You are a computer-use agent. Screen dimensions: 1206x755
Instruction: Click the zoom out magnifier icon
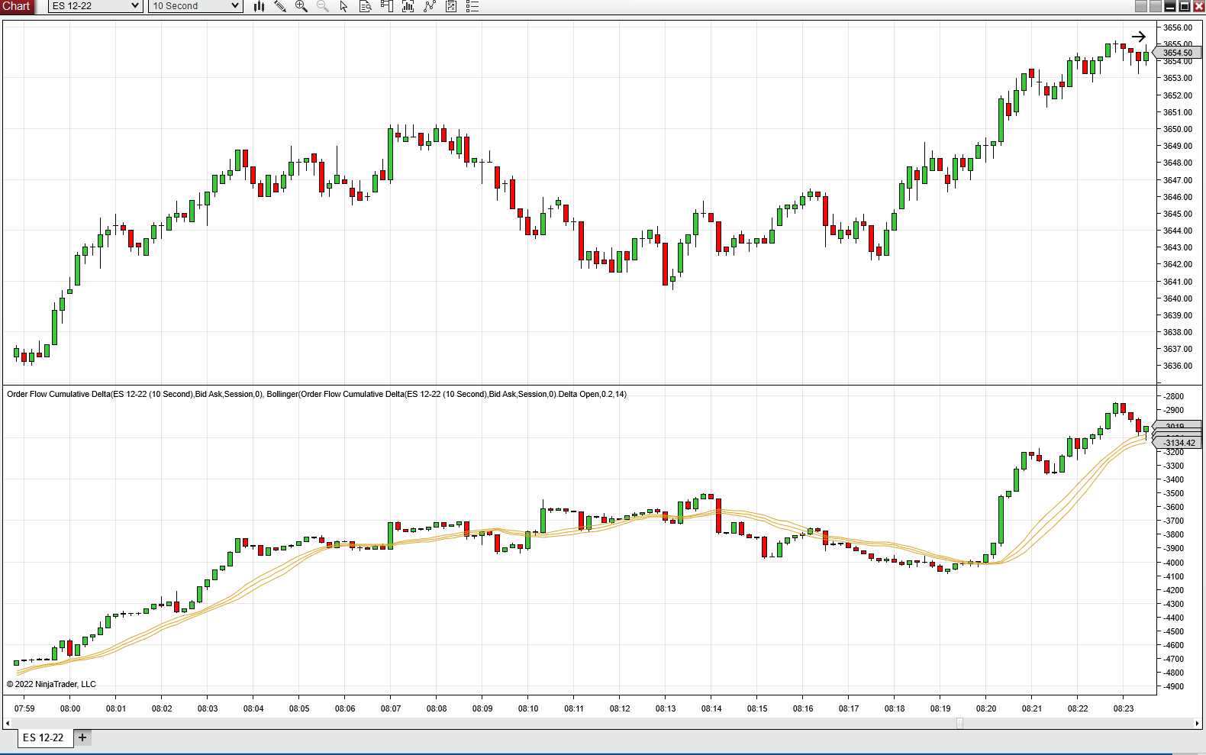point(323,6)
